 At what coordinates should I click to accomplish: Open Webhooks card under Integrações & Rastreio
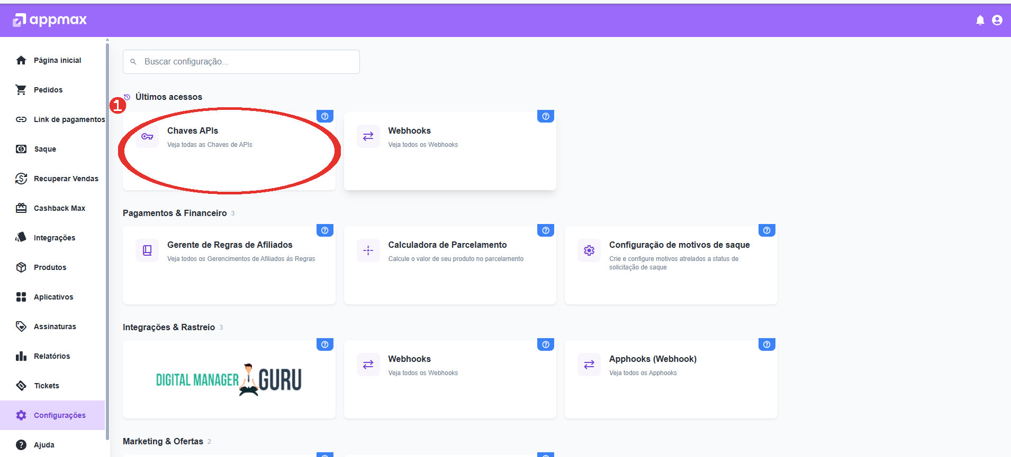coord(450,379)
